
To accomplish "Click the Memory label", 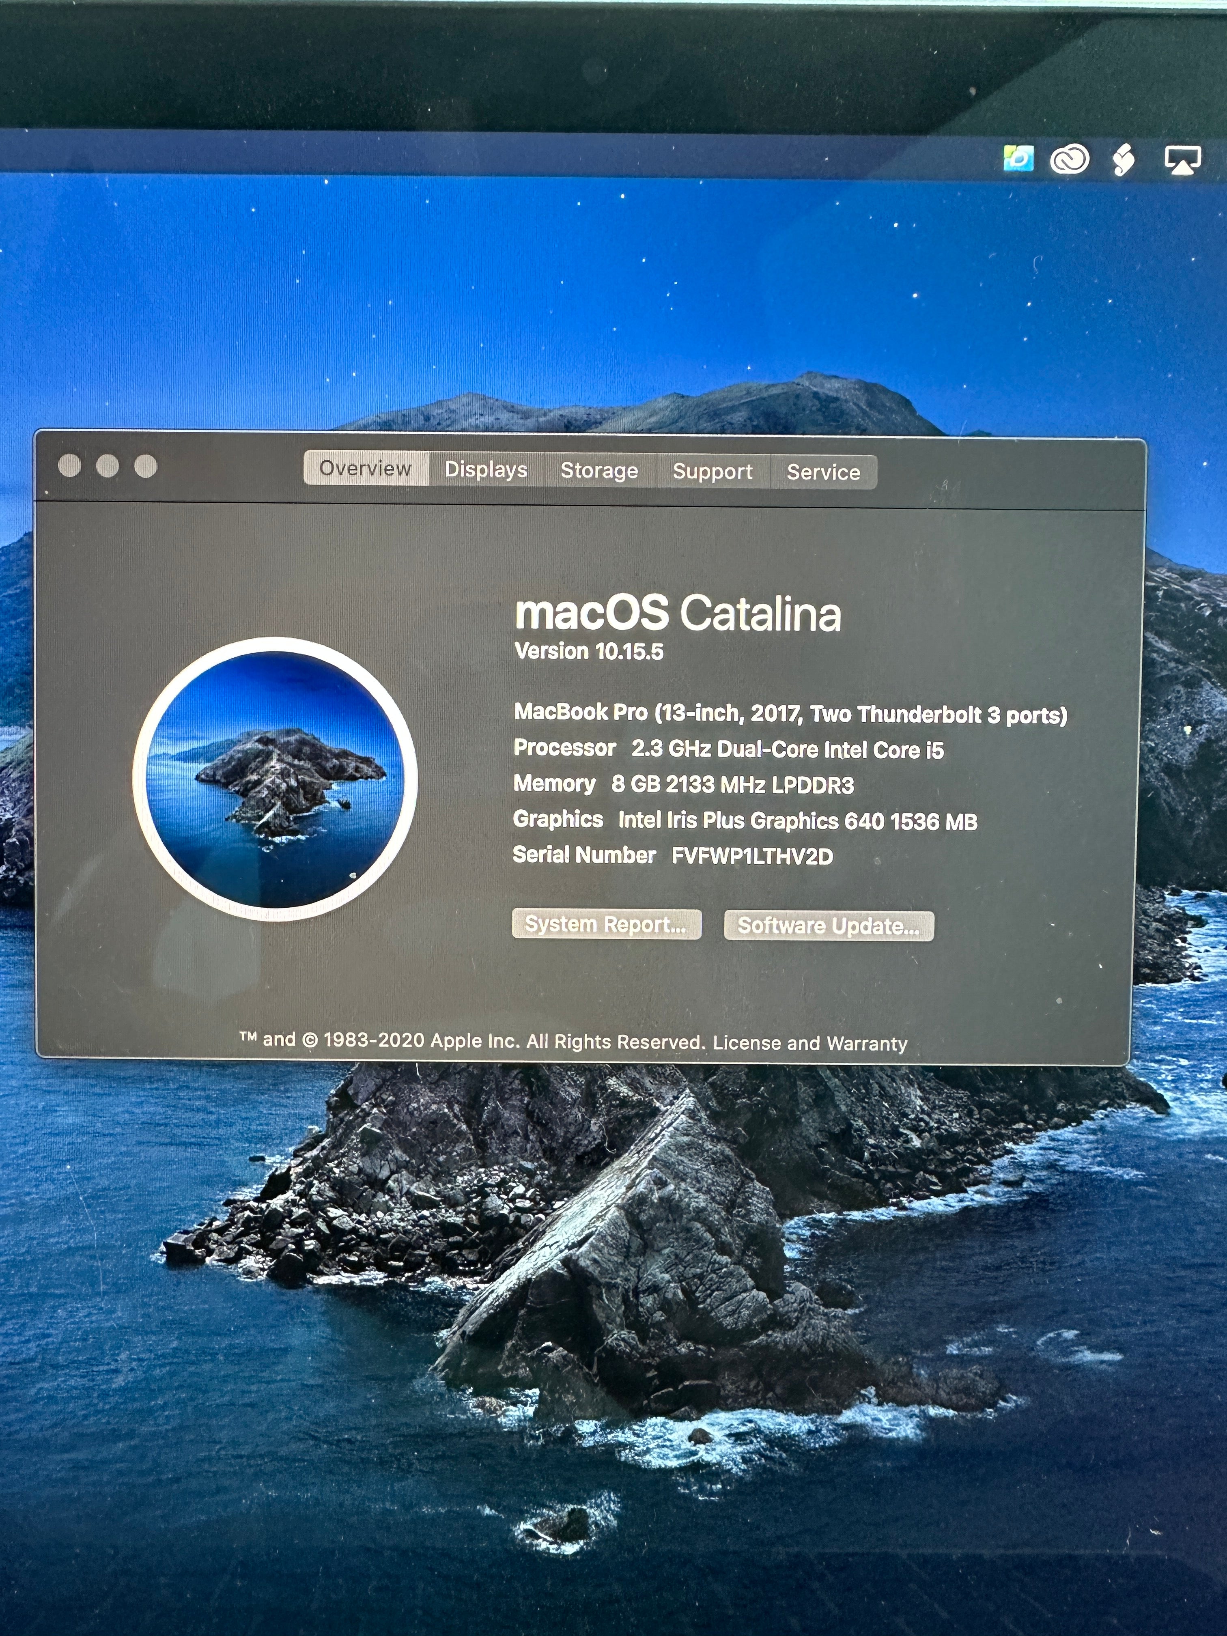I will (555, 783).
